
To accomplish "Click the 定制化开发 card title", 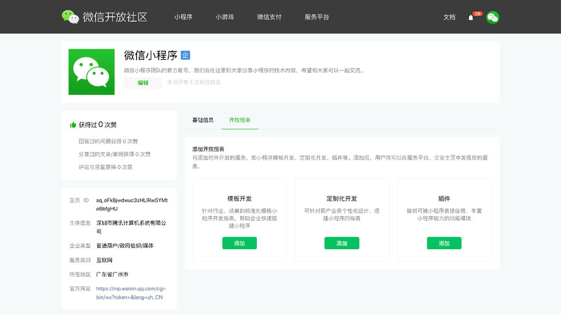I will [342, 199].
